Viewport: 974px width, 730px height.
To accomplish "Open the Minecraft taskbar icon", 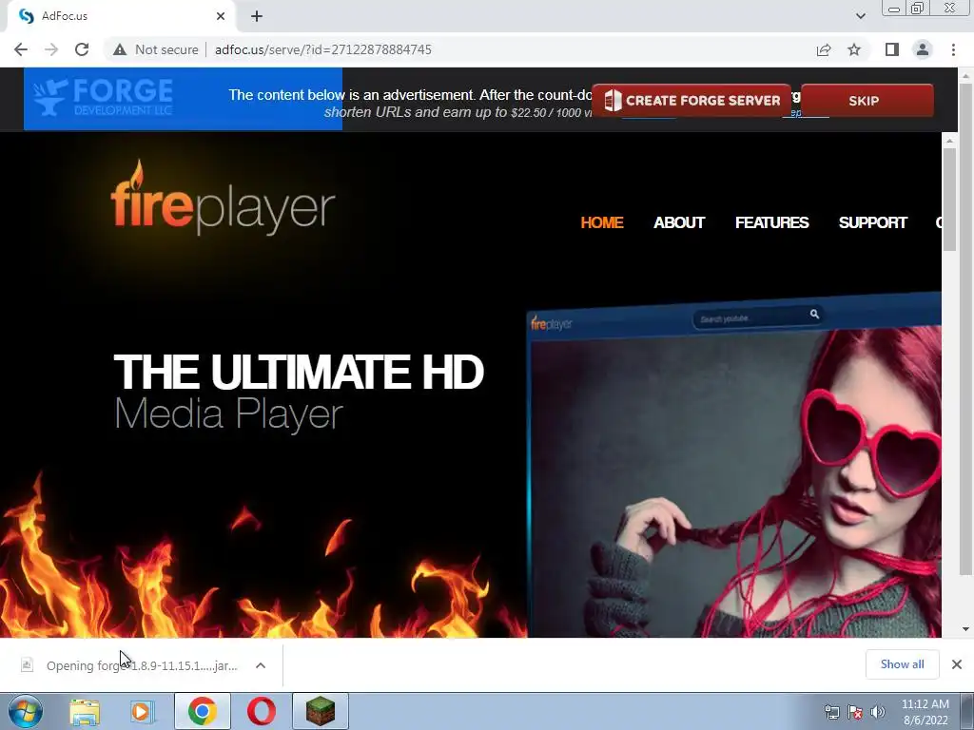I will (321, 711).
